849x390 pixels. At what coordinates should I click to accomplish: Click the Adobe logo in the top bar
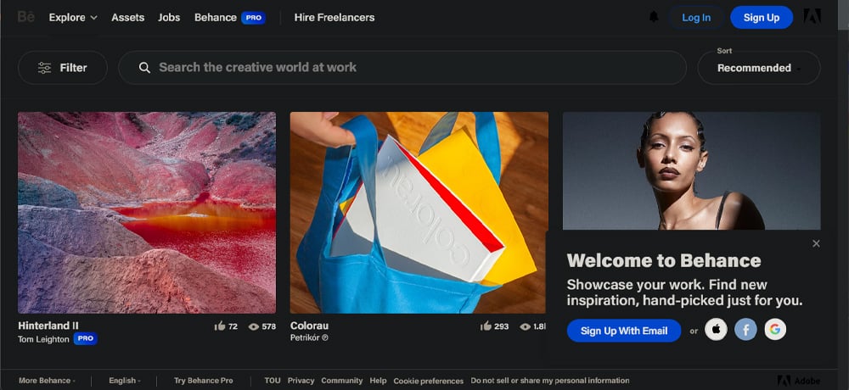[x=812, y=17]
